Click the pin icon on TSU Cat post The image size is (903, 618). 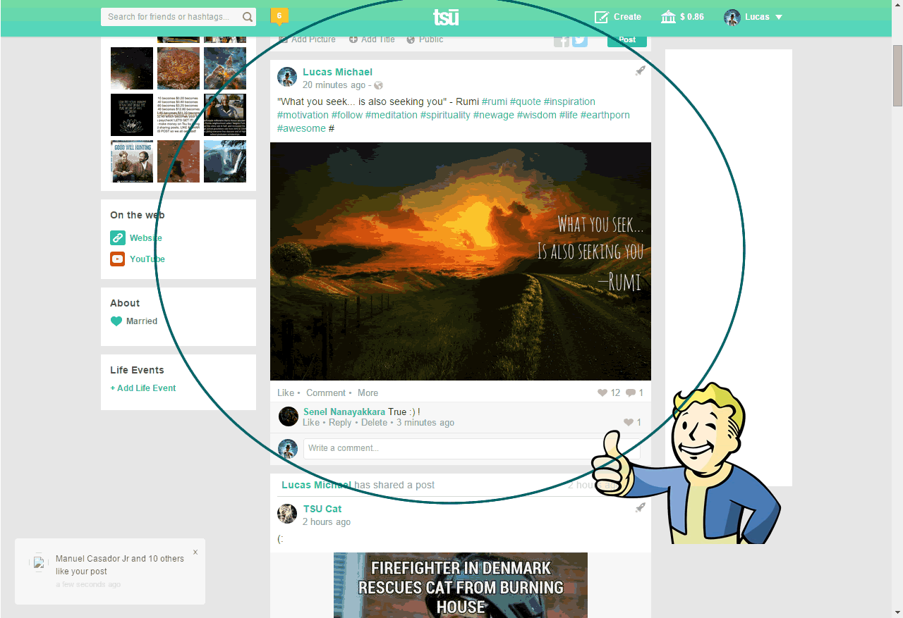pyautogui.click(x=640, y=507)
